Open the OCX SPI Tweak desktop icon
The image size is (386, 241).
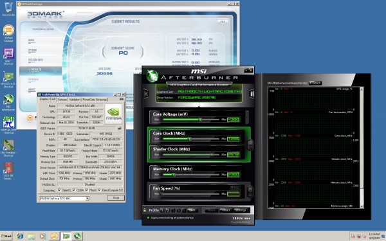coord(8,171)
